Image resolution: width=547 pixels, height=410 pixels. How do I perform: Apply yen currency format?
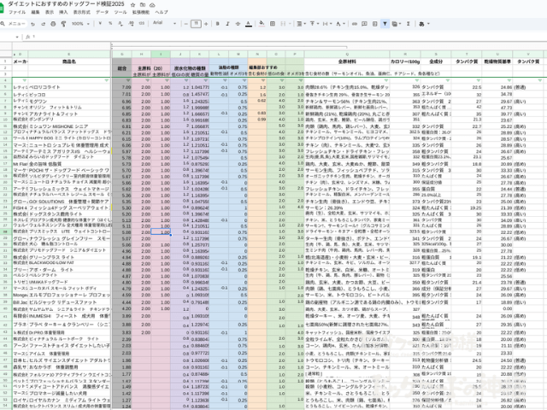click(100, 23)
